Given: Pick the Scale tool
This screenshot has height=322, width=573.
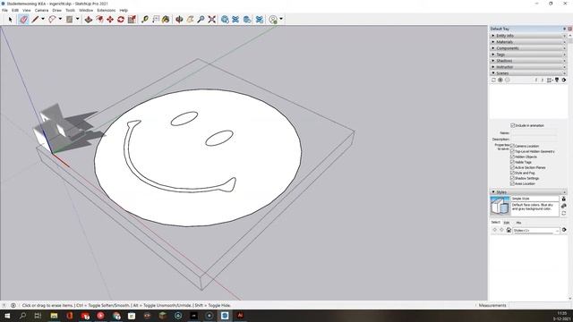Looking at the screenshot, I should point(132,20).
